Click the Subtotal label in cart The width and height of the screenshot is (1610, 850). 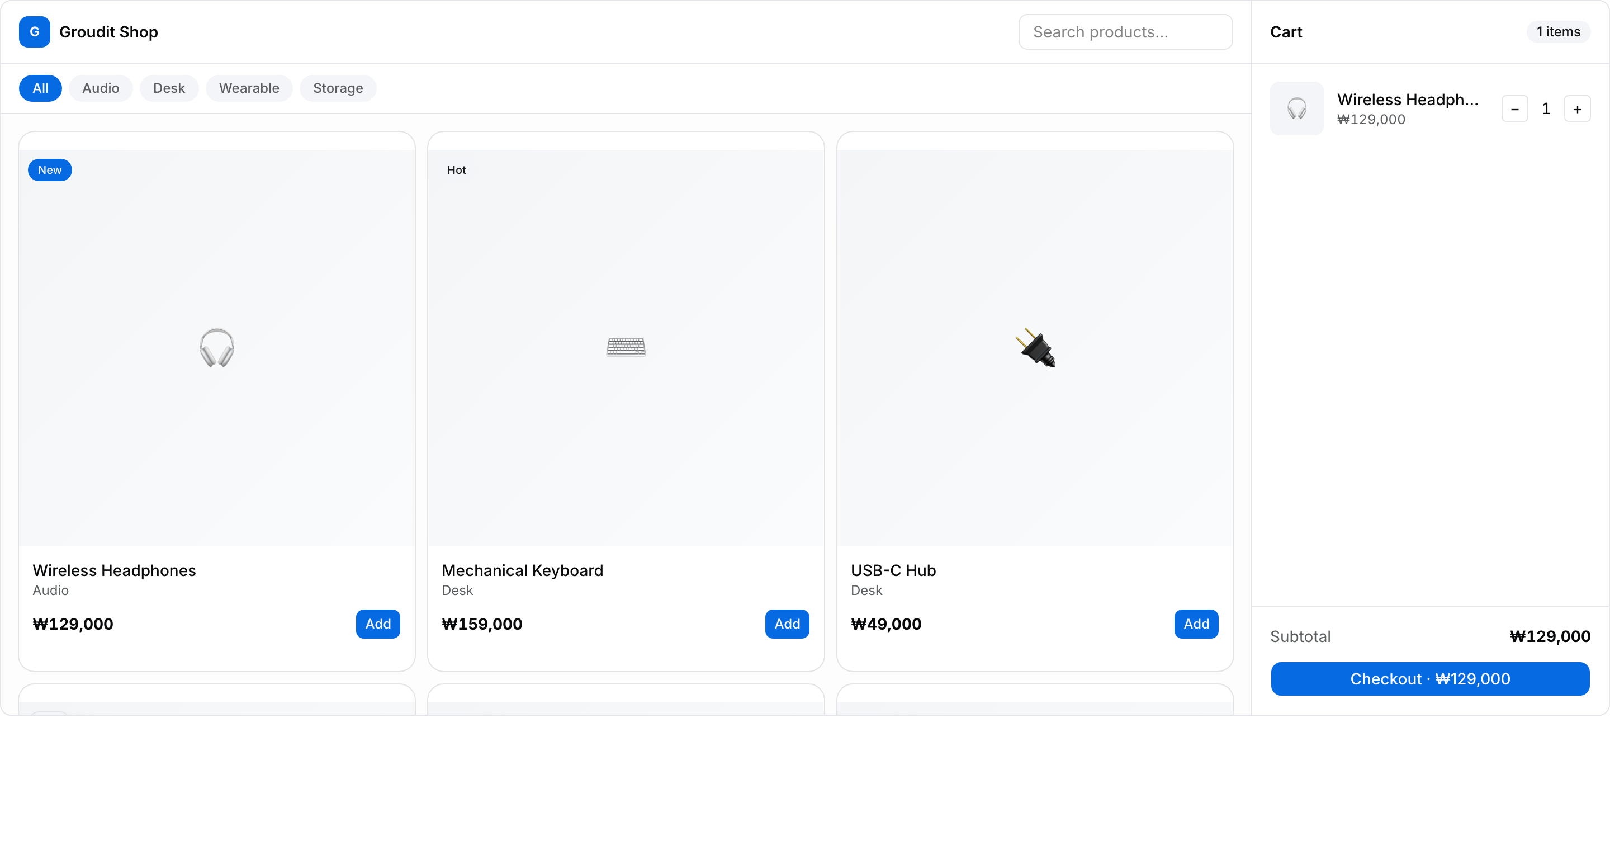1300,636
